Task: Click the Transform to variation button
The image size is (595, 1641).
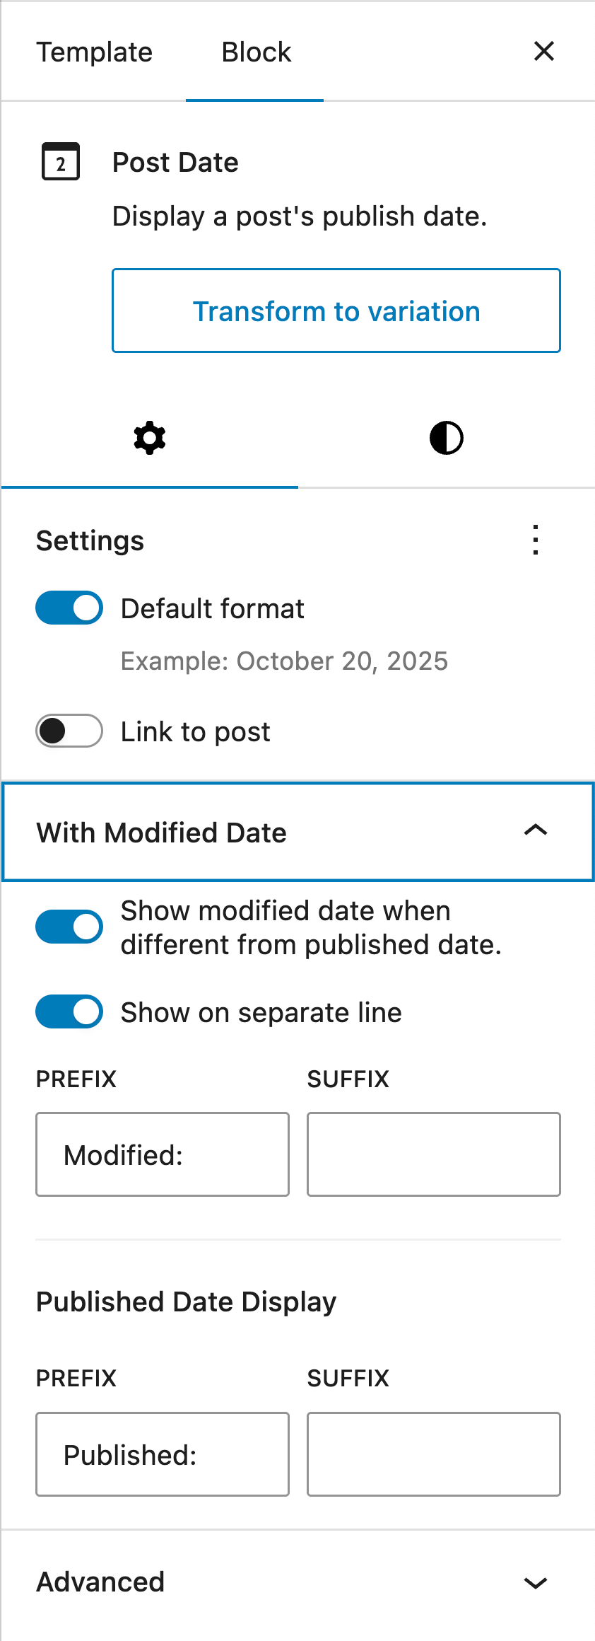Action: point(336,311)
